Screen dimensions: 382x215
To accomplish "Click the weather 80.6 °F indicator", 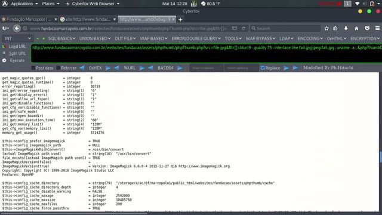I will pos(211,4).
